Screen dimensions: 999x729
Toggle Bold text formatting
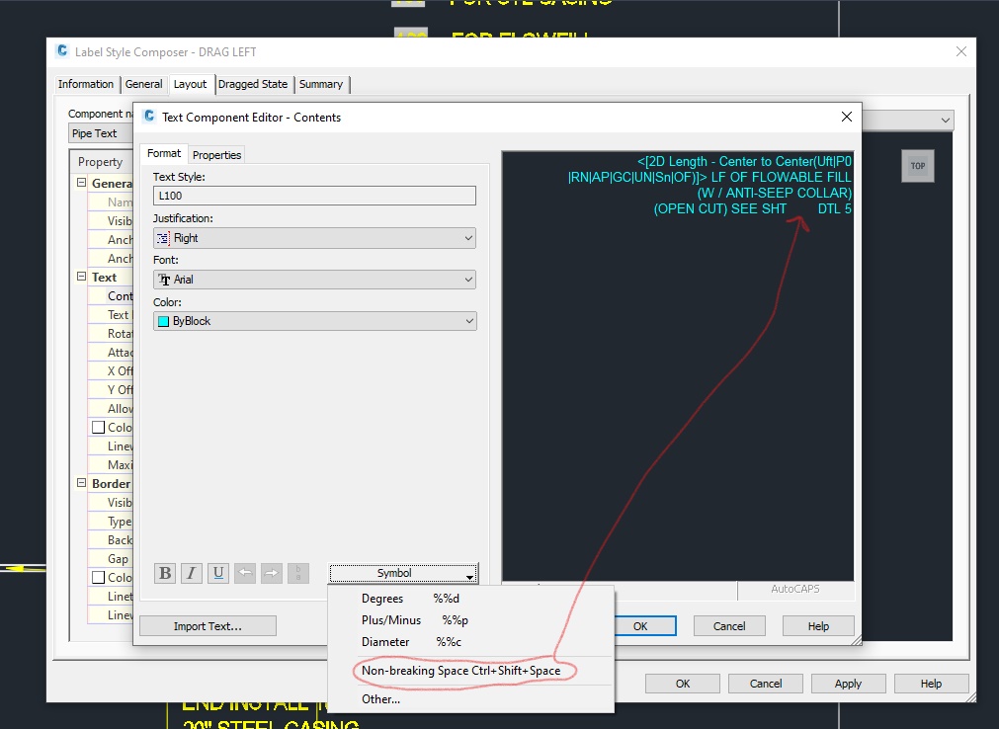165,573
